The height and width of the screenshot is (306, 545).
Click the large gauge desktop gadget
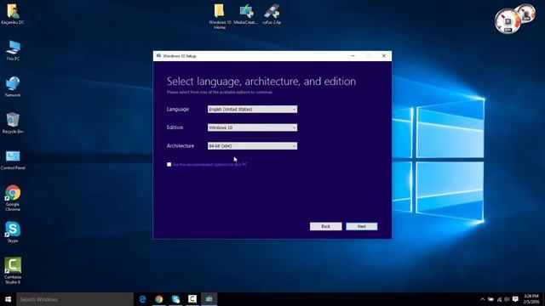(x=508, y=21)
